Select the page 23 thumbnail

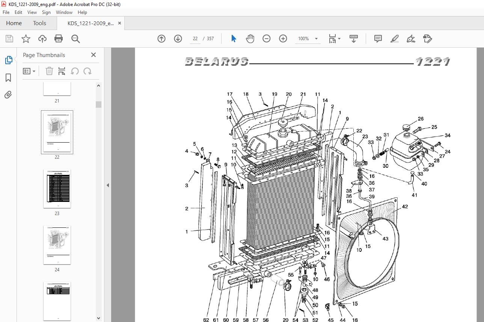click(x=57, y=188)
